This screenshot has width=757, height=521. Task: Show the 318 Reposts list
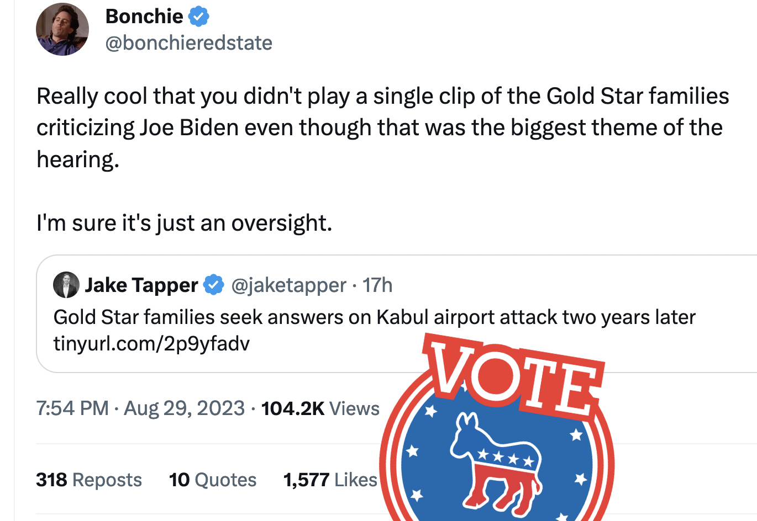pos(89,480)
